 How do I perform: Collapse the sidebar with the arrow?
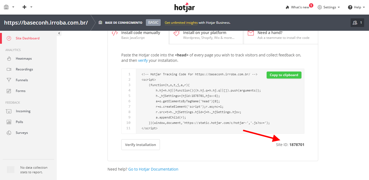[x=59, y=33]
